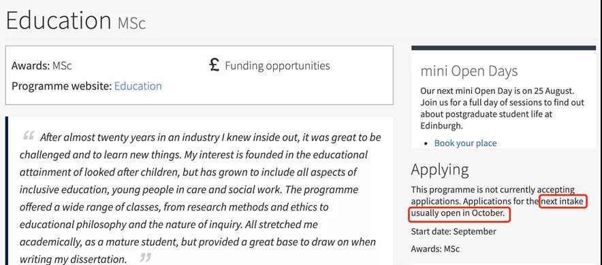This screenshot has height=265, width=602.
Task: Click 'not currently accepting applications' notice
Action: point(493,195)
